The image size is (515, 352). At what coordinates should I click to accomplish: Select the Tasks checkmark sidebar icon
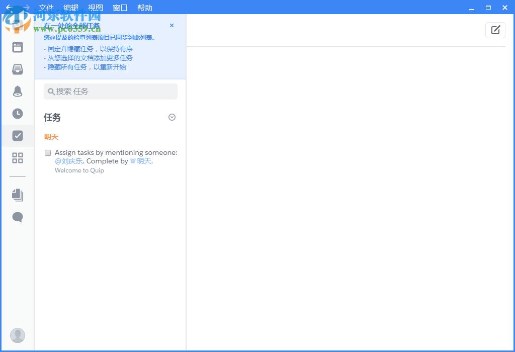coord(18,136)
